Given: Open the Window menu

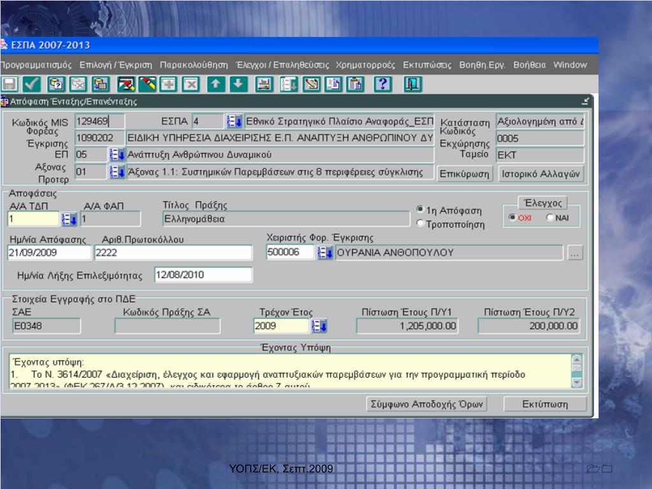Looking at the screenshot, I should [570, 65].
